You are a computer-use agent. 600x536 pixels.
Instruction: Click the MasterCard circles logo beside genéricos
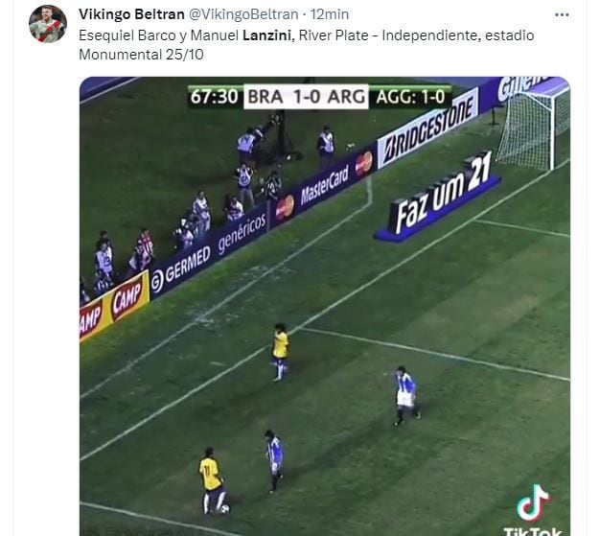pos(285,208)
